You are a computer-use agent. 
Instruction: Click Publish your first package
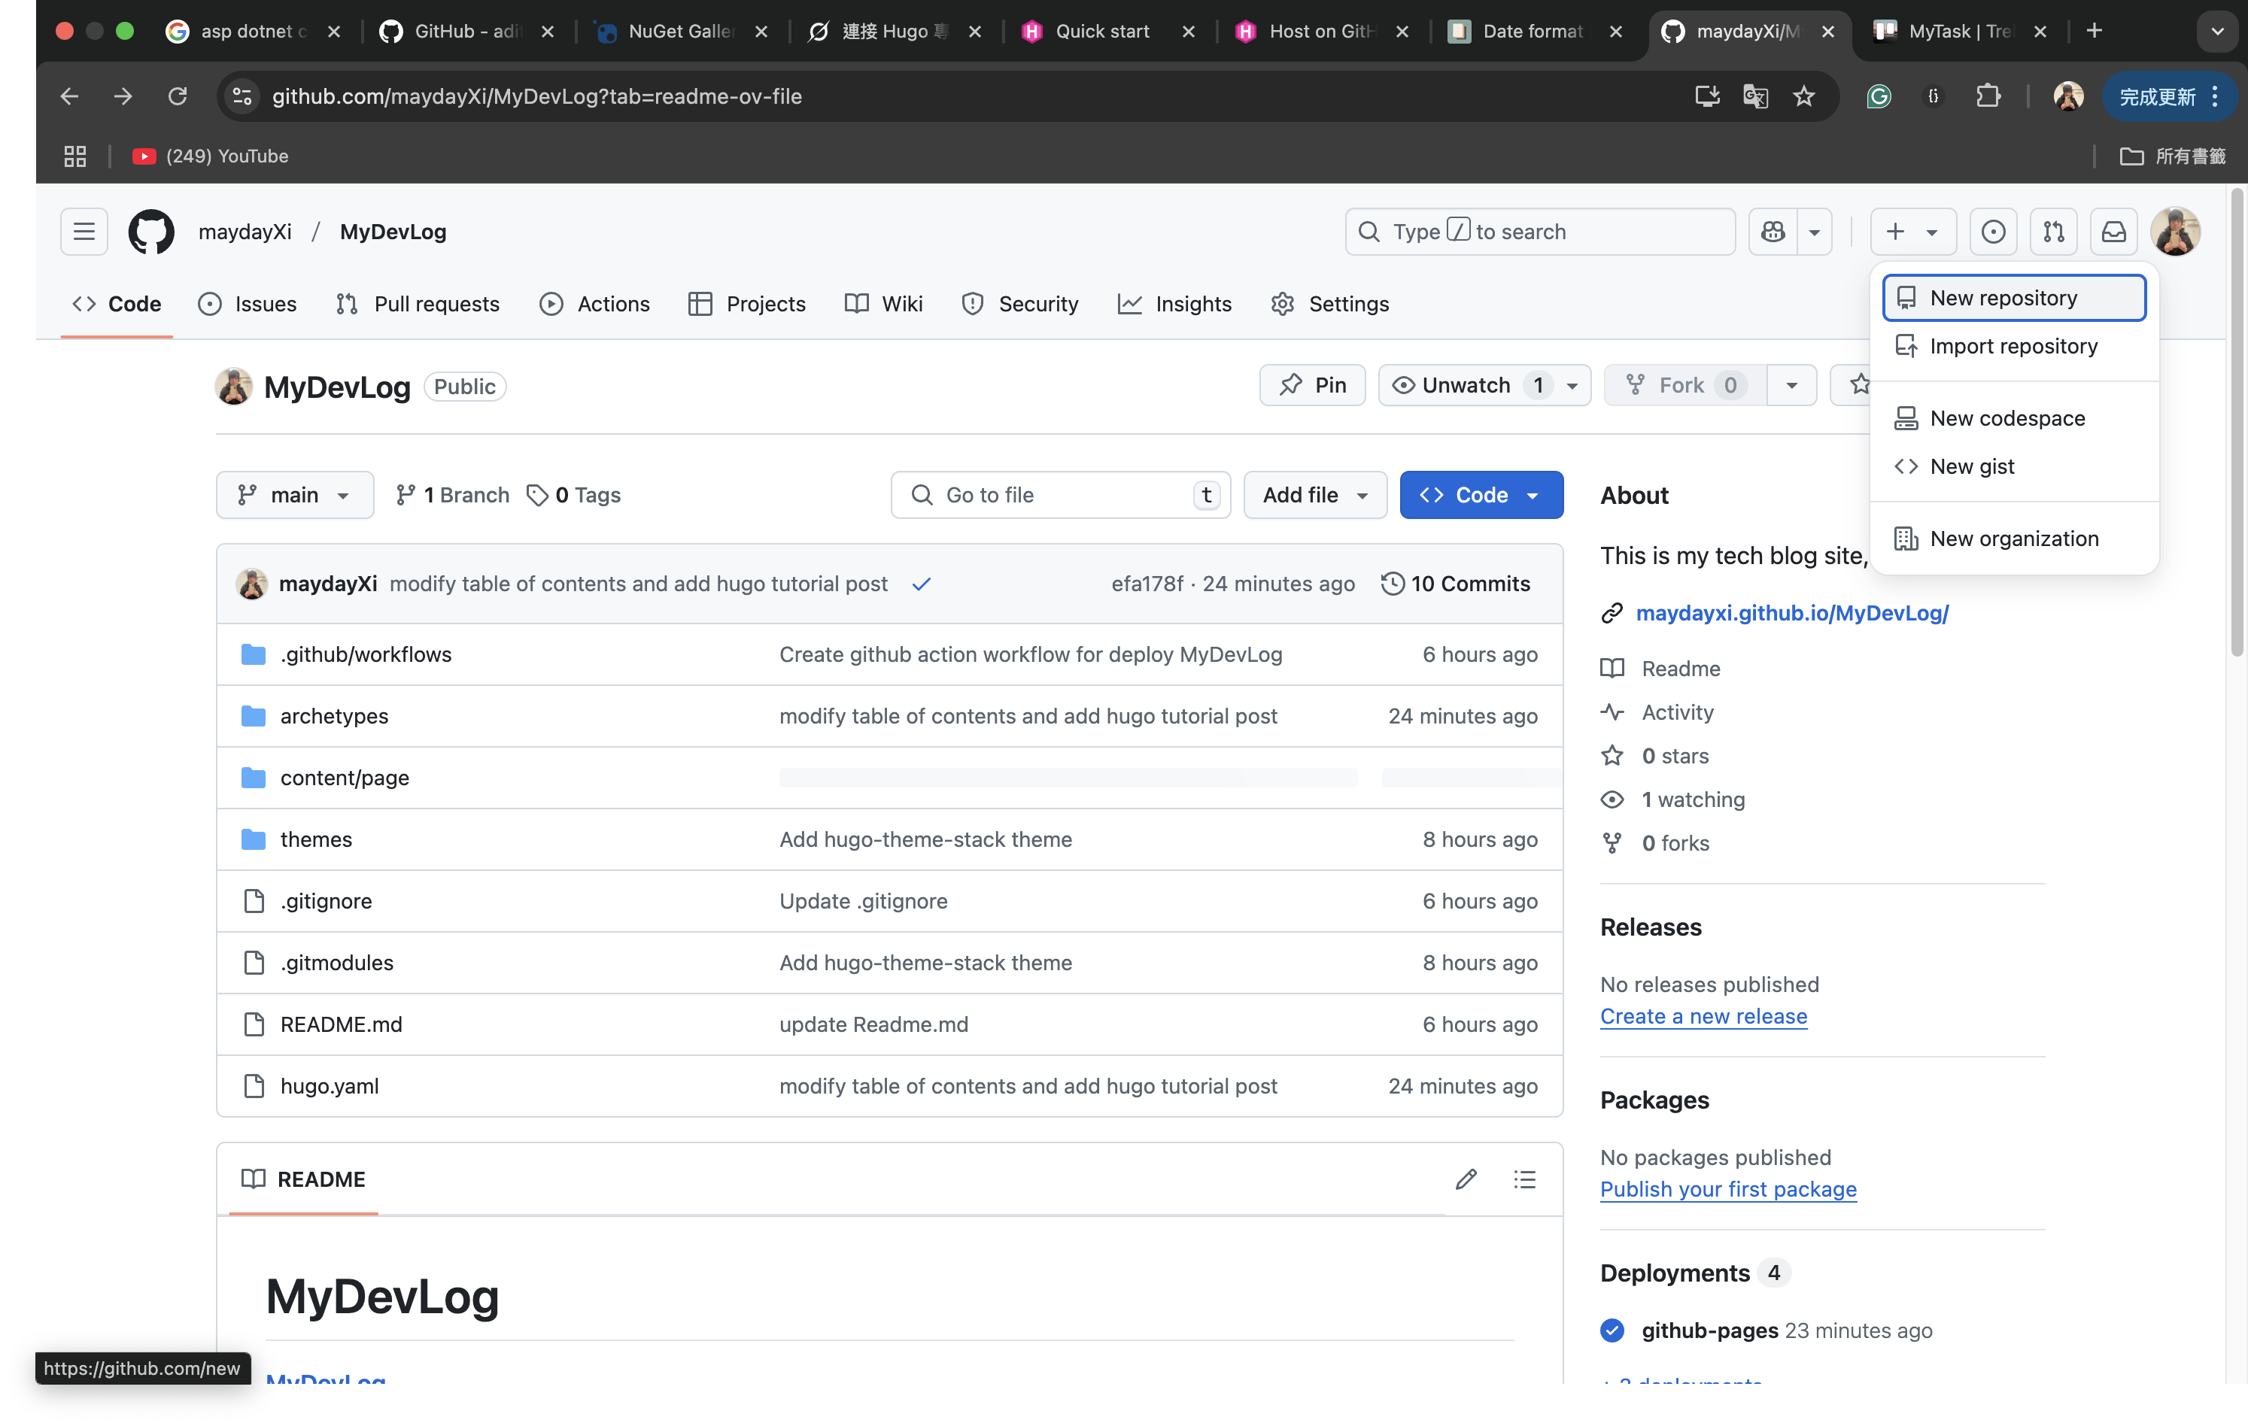(x=1728, y=1189)
